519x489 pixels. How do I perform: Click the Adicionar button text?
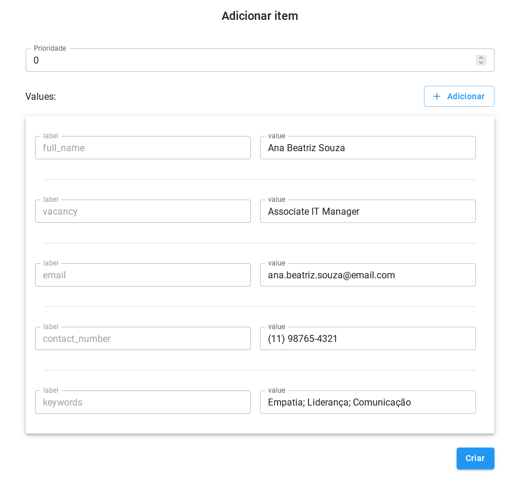(x=465, y=96)
